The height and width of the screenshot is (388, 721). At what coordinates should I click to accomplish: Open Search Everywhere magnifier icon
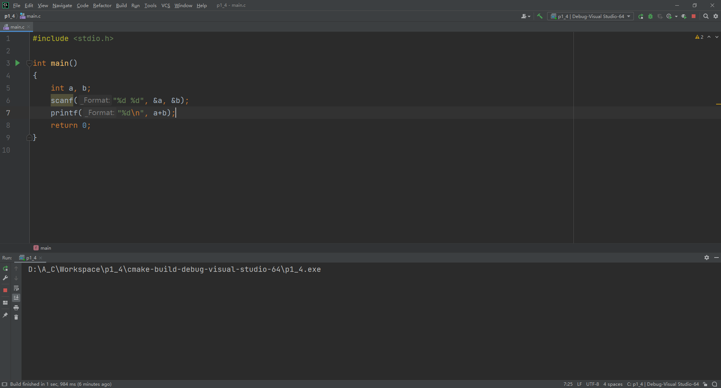click(x=706, y=16)
